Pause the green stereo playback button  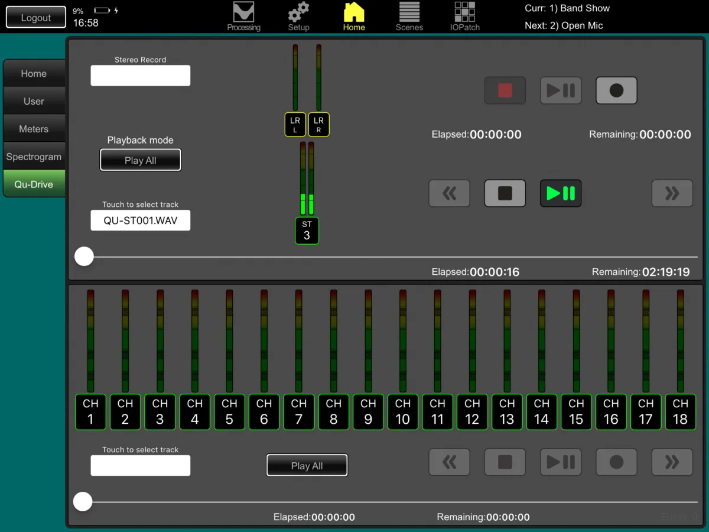(x=561, y=193)
